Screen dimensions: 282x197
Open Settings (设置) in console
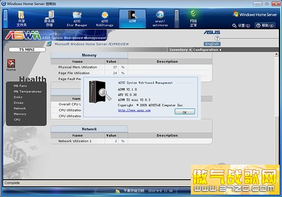pyautogui.click(x=241, y=26)
